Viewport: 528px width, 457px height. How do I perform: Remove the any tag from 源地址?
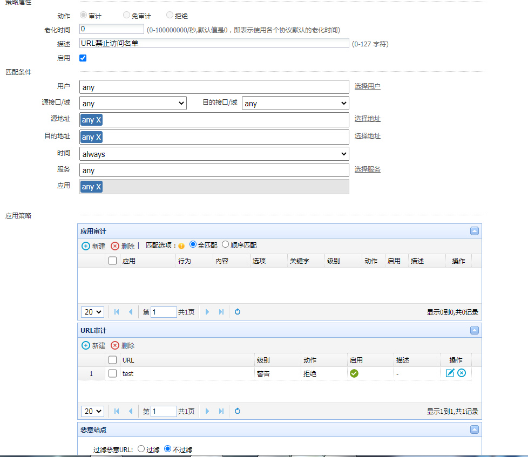tap(98, 120)
